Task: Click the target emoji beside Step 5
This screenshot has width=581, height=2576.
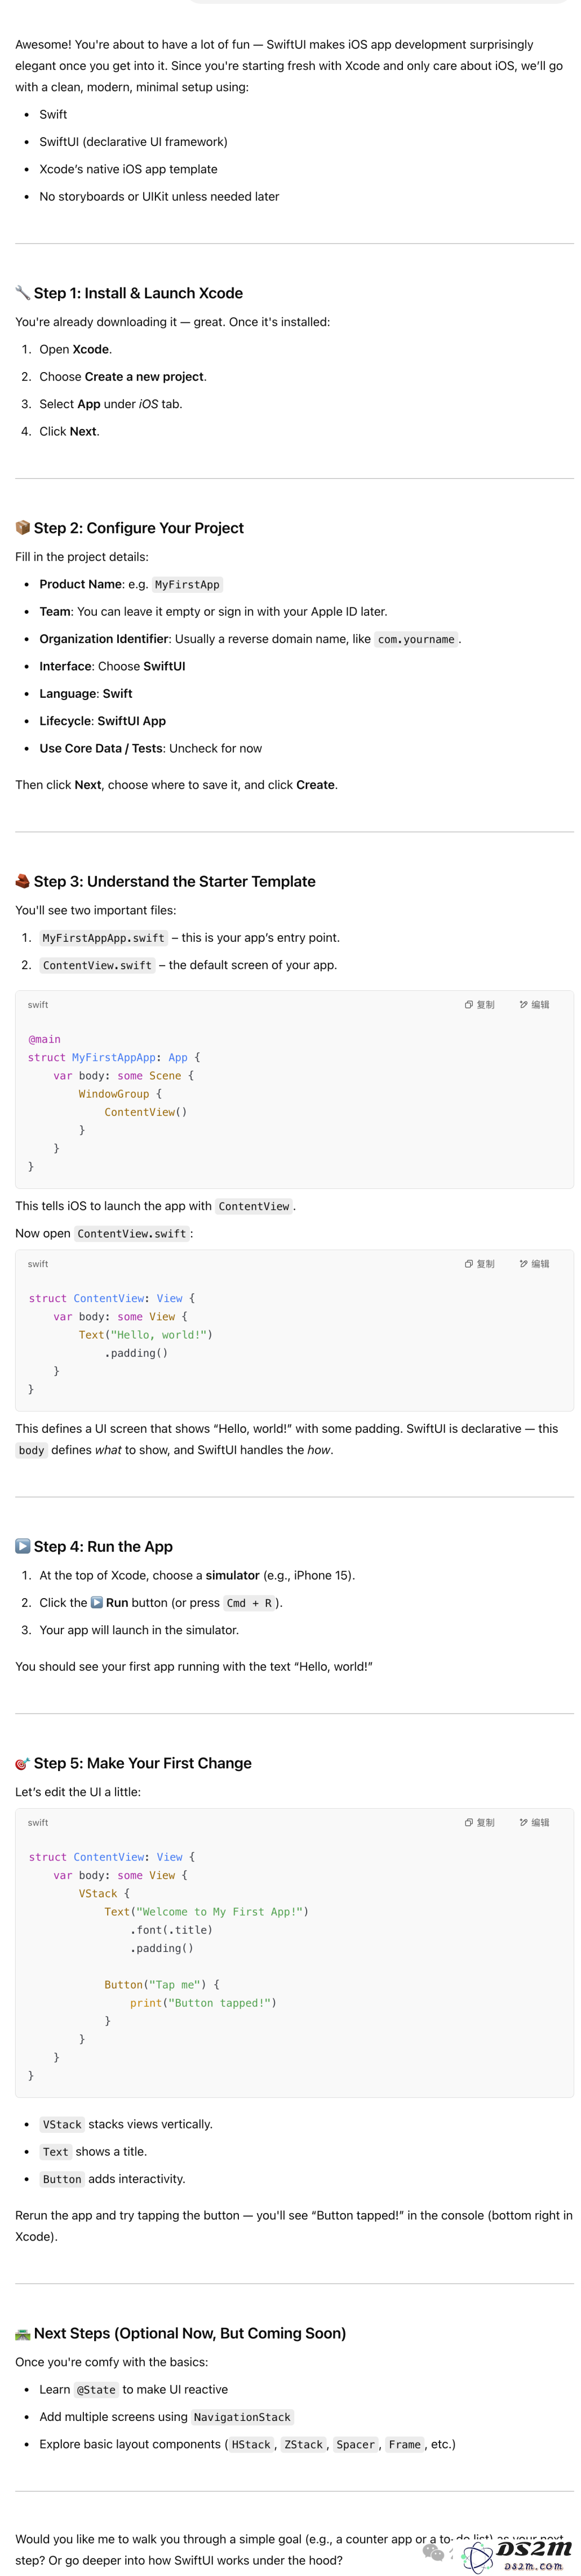Action: (x=23, y=1763)
